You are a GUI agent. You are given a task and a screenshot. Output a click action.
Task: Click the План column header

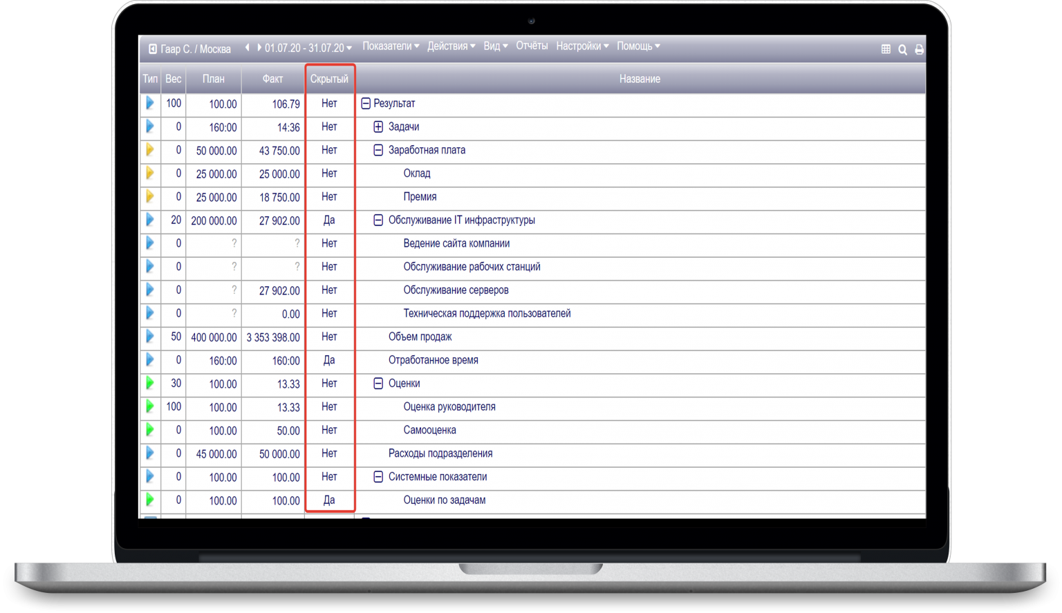click(x=213, y=79)
